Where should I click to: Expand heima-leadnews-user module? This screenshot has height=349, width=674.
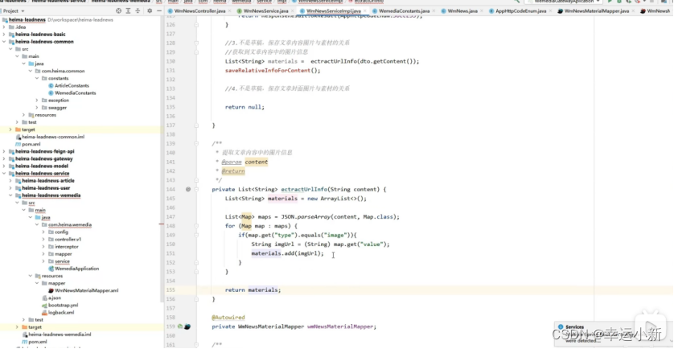[x=10, y=188]
